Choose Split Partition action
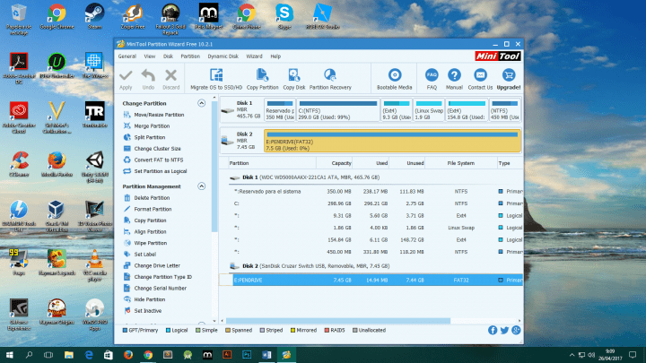This screenshot has height=363, width=646. click(150, 137)
